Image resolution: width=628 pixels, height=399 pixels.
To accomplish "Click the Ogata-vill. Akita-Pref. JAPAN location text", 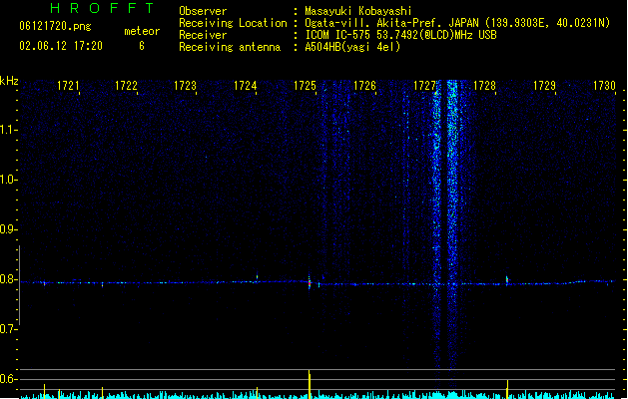I will tap(457, 23).
